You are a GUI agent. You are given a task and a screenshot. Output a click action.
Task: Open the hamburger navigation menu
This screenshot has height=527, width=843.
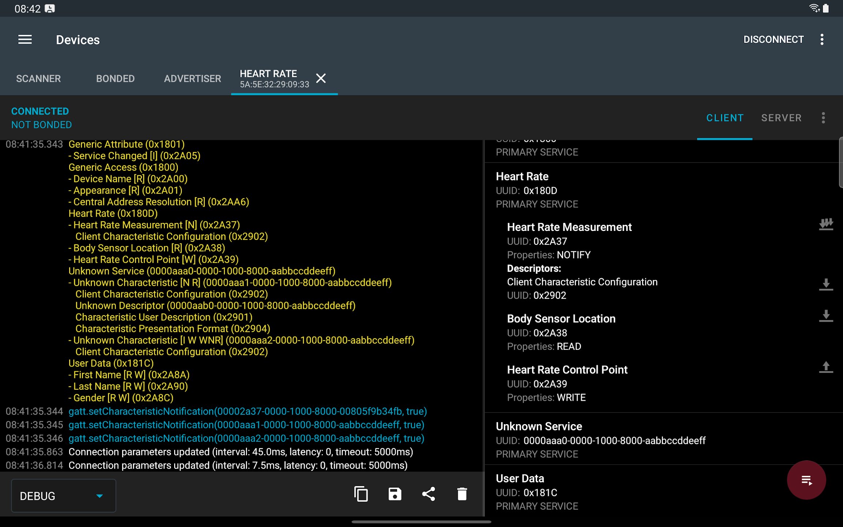coord(25,40)
